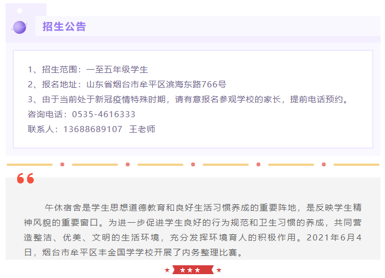Click the line mentioning 丰金国学学校
This screenshot has width=385, height=278.
pos(133,253)
